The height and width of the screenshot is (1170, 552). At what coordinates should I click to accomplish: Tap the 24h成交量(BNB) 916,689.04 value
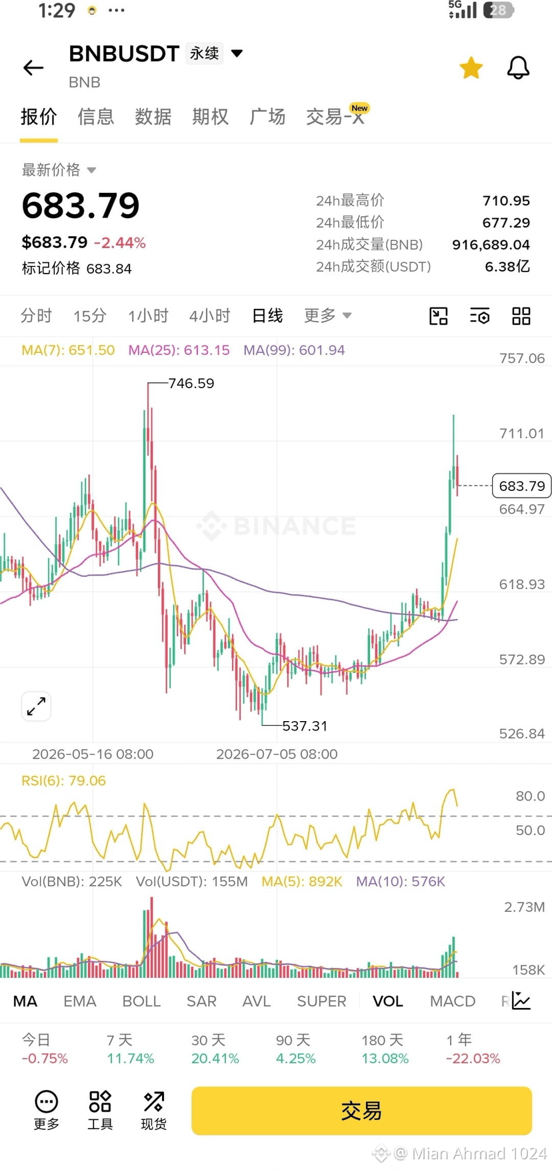(x=491, y=245)
